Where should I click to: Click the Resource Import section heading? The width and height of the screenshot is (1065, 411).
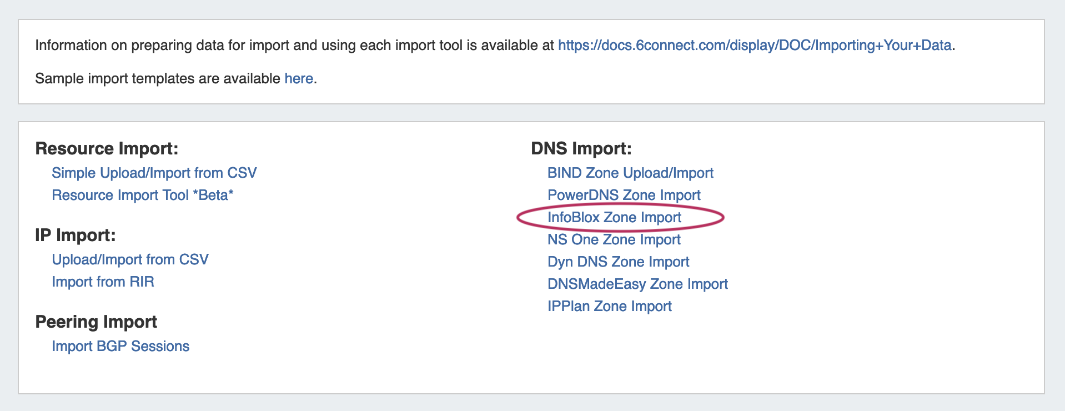click(107, 149)
